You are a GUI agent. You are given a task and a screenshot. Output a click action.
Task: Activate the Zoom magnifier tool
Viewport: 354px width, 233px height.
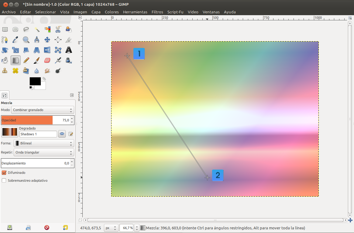(x=26, y=40)
